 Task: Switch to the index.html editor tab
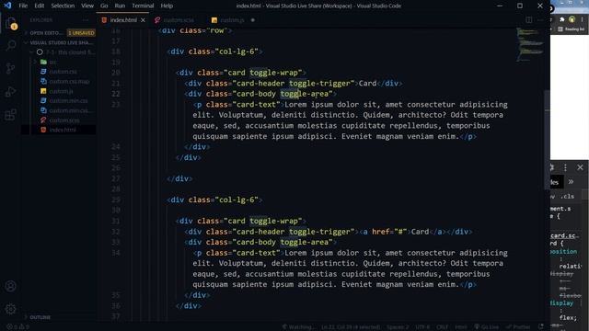point(123,20)
